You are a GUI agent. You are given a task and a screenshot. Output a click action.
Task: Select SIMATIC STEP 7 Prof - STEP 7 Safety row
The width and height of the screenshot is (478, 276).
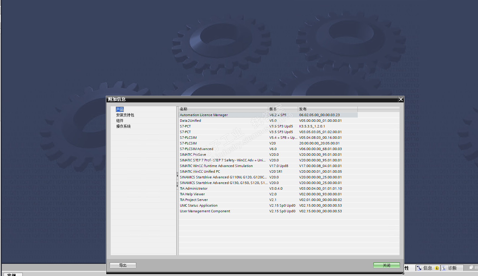(223, 160)
